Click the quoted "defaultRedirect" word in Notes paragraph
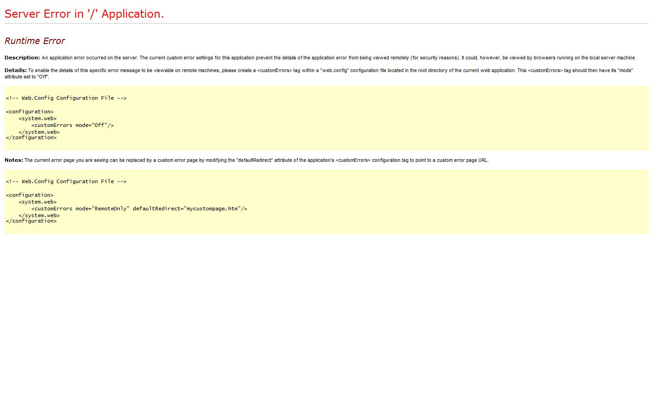This screenshot has width=653, height=408. pyautogui.click(x=254, y=160)
